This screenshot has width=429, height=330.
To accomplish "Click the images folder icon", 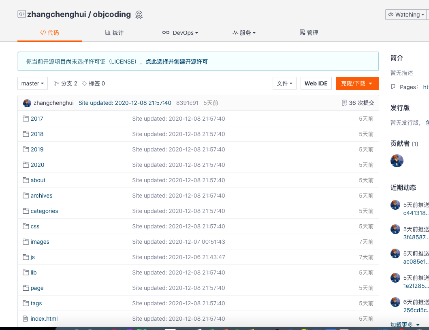I will tap(26, 242).
